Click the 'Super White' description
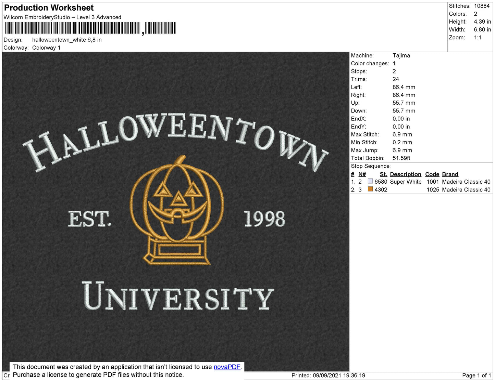Screen dimensions: 495x382 (x=406, y=182)
